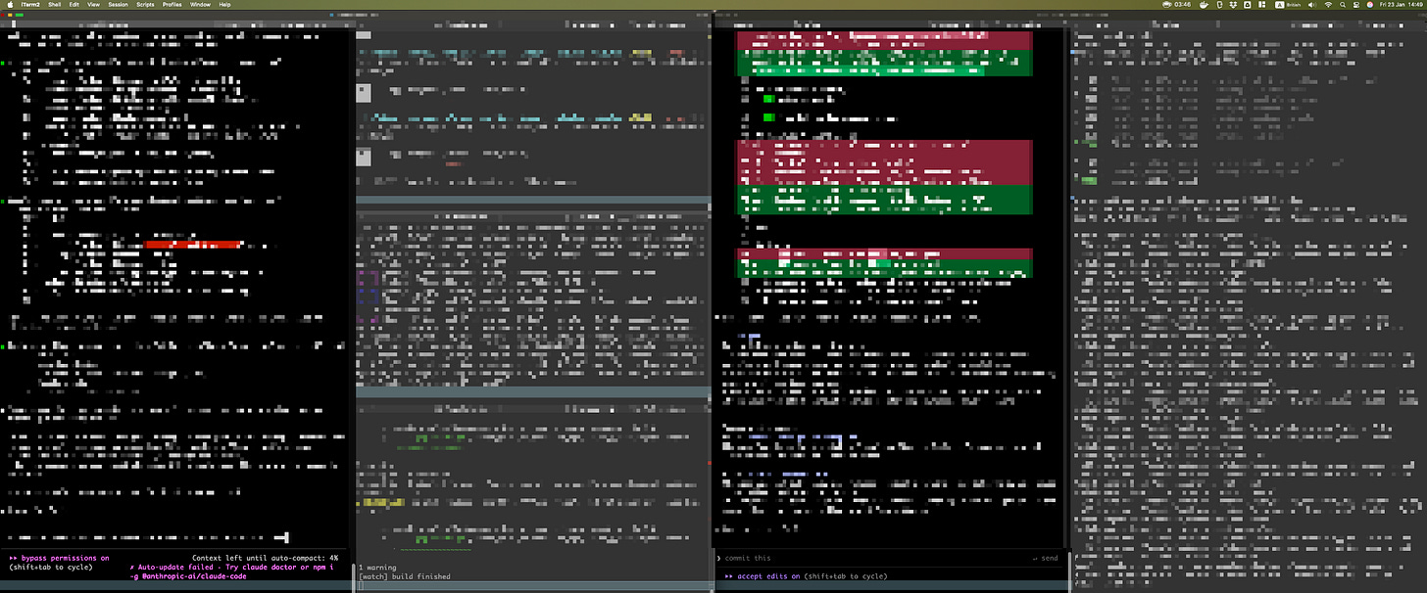Screen dimensions: 1427x593
Task: Open the Dropbox menu bar icon
Action: (x=1232, y=4)
